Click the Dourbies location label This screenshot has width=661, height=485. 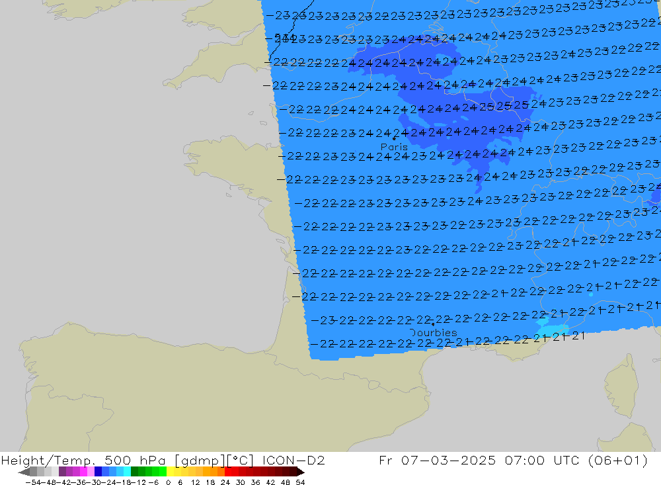434,333
